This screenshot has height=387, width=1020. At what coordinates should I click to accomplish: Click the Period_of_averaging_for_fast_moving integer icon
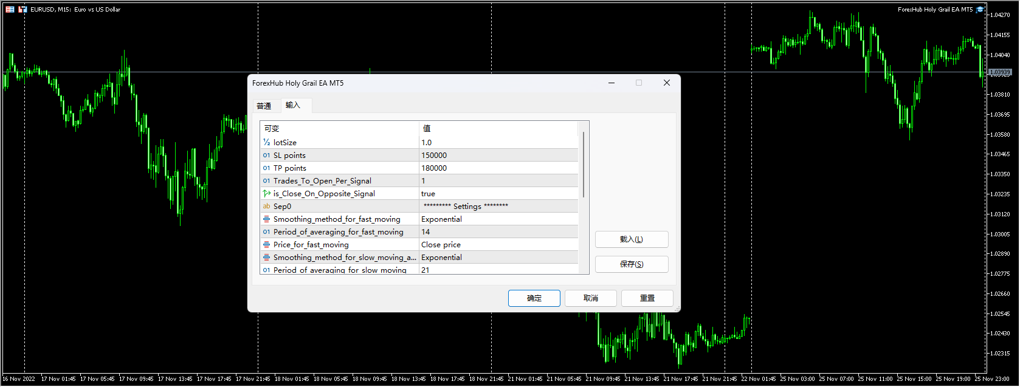click(x=266, y=232)
